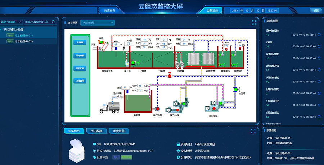Click the 抽洗阀 valve icon in the diagram

click(x=235, y=89)
